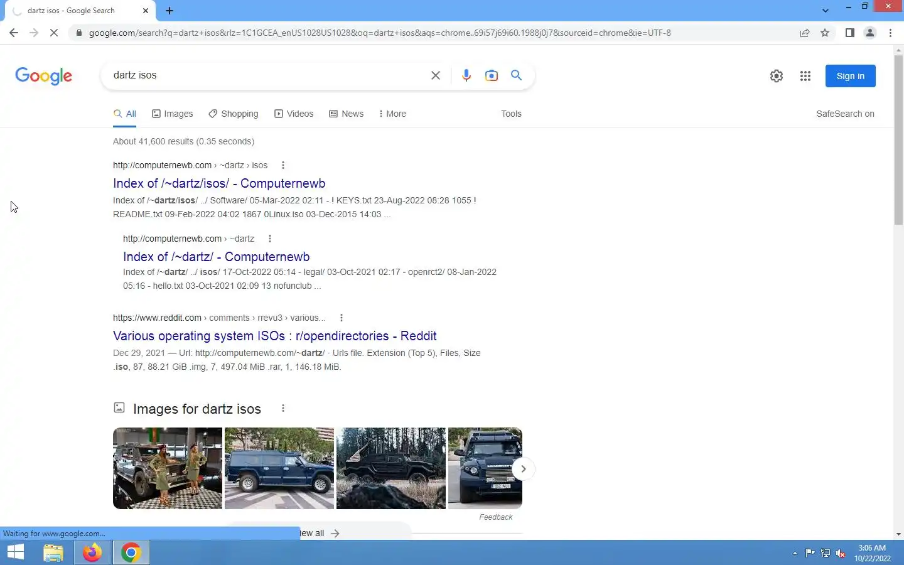Click Feedback under image results
The height and width of the screenshot is (565, 904).
click(x=495, y=517)
